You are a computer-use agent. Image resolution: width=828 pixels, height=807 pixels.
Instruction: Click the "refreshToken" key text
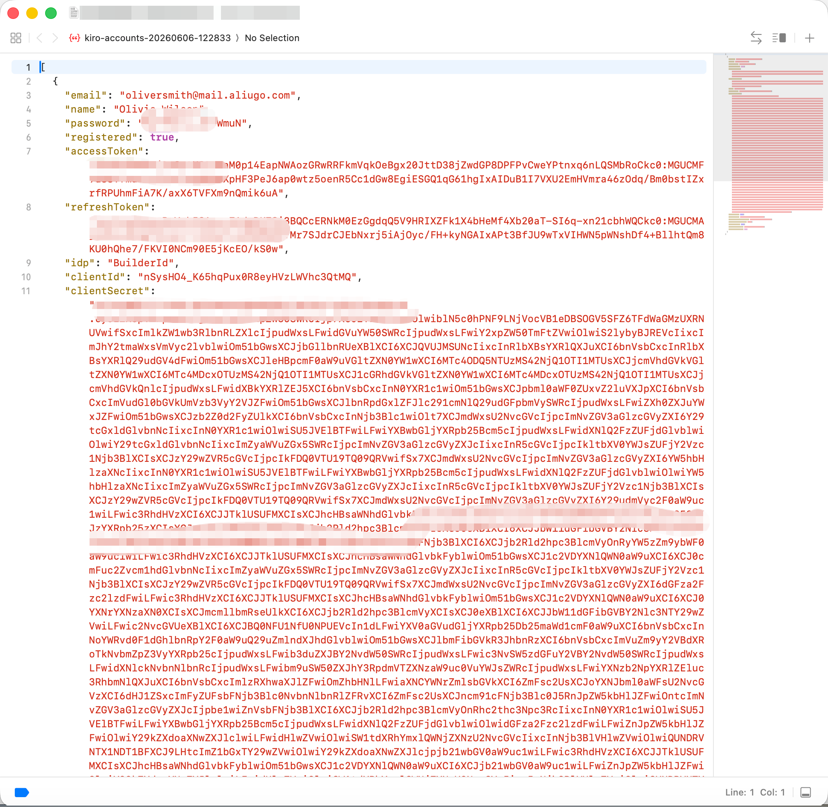pyautogui.click(x=107, y=207)
